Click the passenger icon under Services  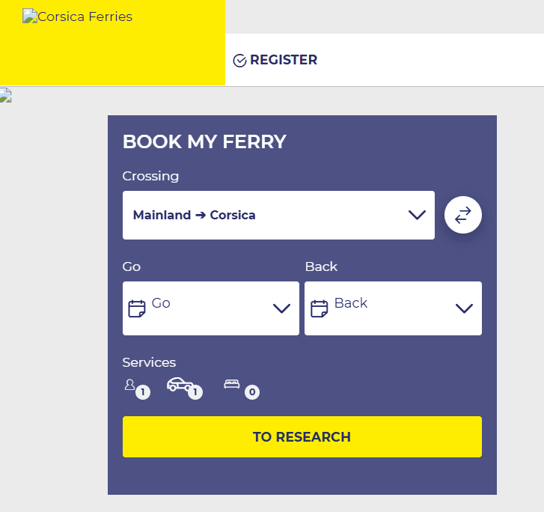[x=130, y=385]
